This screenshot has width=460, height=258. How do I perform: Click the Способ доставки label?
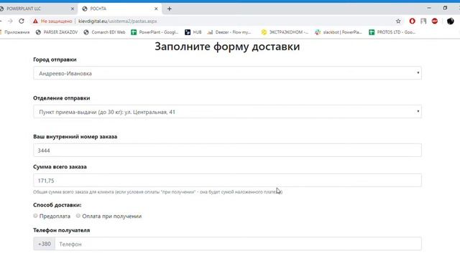pyautogui.click(x=57, y=205)
